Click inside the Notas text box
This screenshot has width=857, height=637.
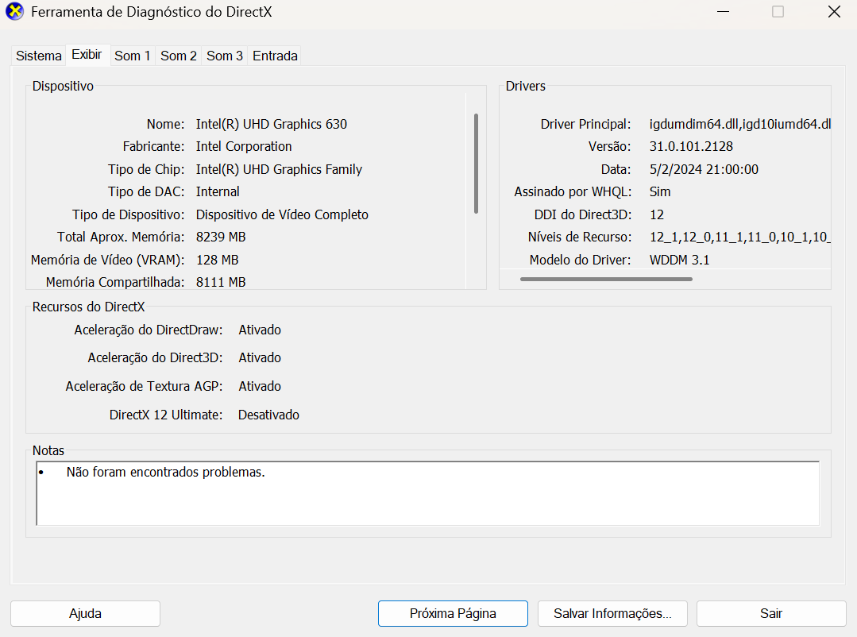pos(428,493)
